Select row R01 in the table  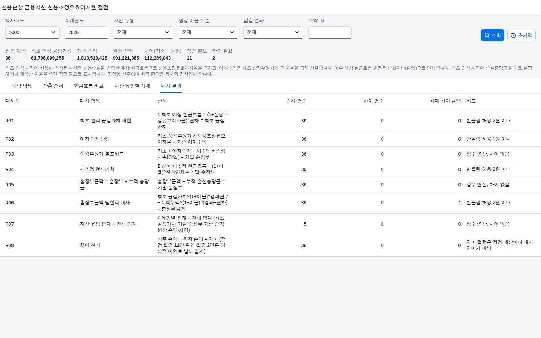point(270,121)
